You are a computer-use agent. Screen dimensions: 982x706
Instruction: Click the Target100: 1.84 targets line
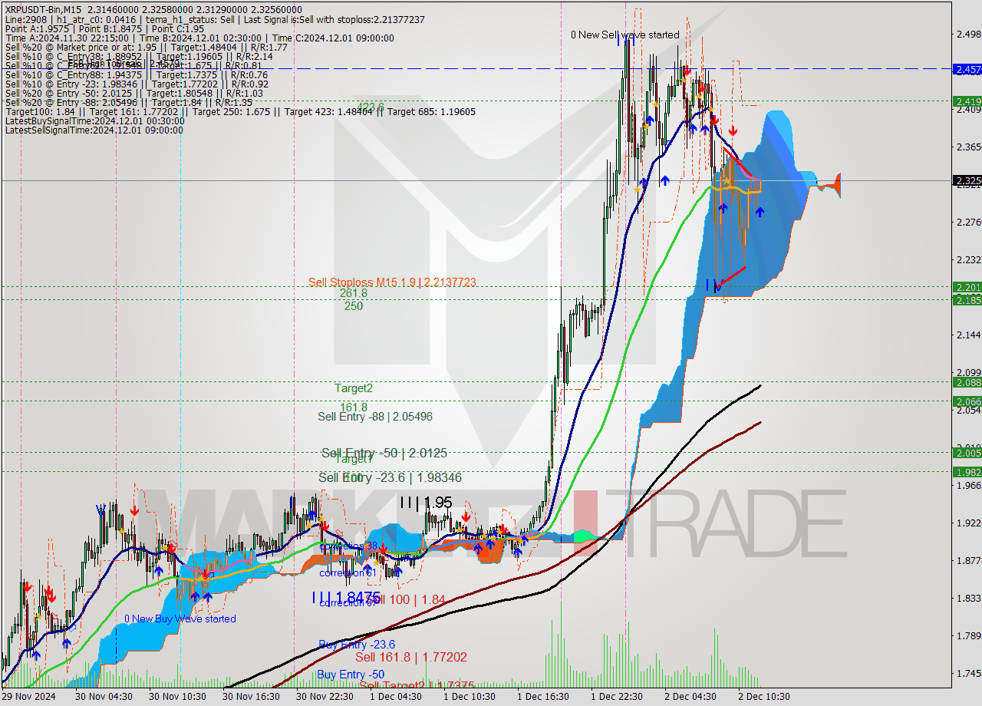pos(240,111)
